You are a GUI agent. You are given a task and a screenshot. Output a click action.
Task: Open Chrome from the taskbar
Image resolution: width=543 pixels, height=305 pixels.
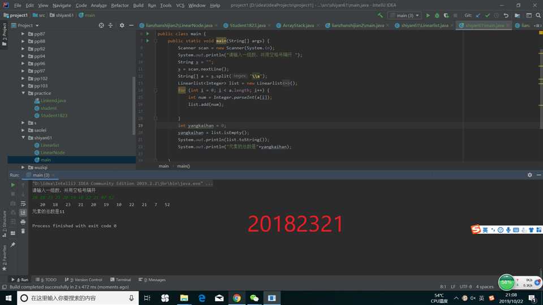pos(236,298)
